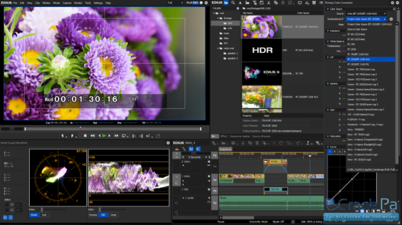402x225 pixels.
Task: Toggle the Group/Link mode blue button
Action: pyautogui.click(x=198, y=149)
